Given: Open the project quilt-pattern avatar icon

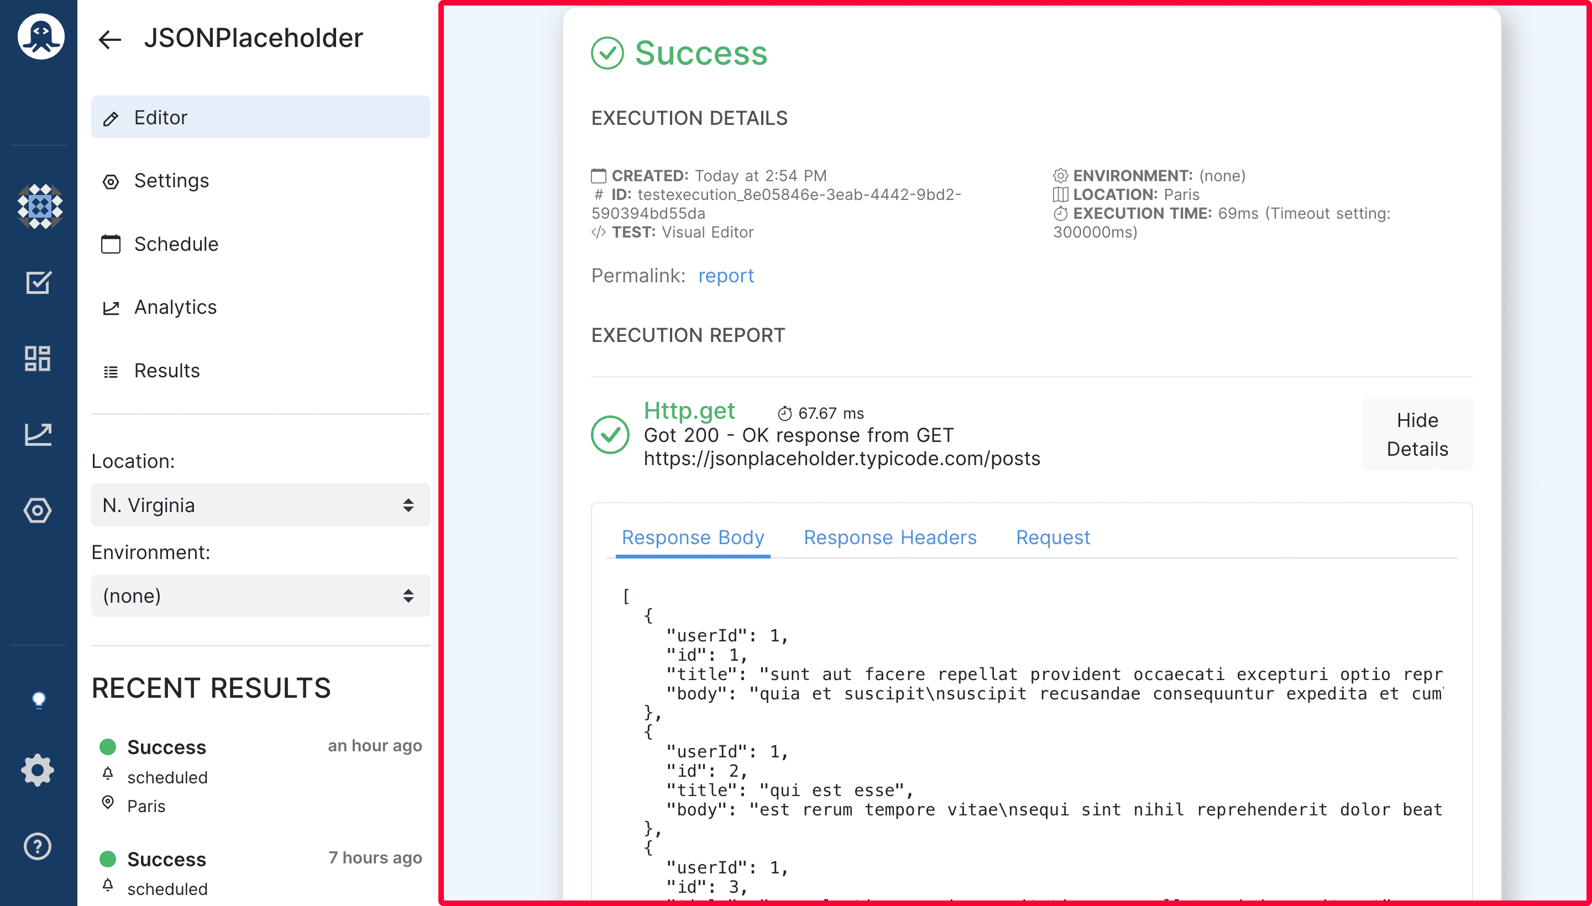Looking at the screenshot, I should tap(39, 207).
